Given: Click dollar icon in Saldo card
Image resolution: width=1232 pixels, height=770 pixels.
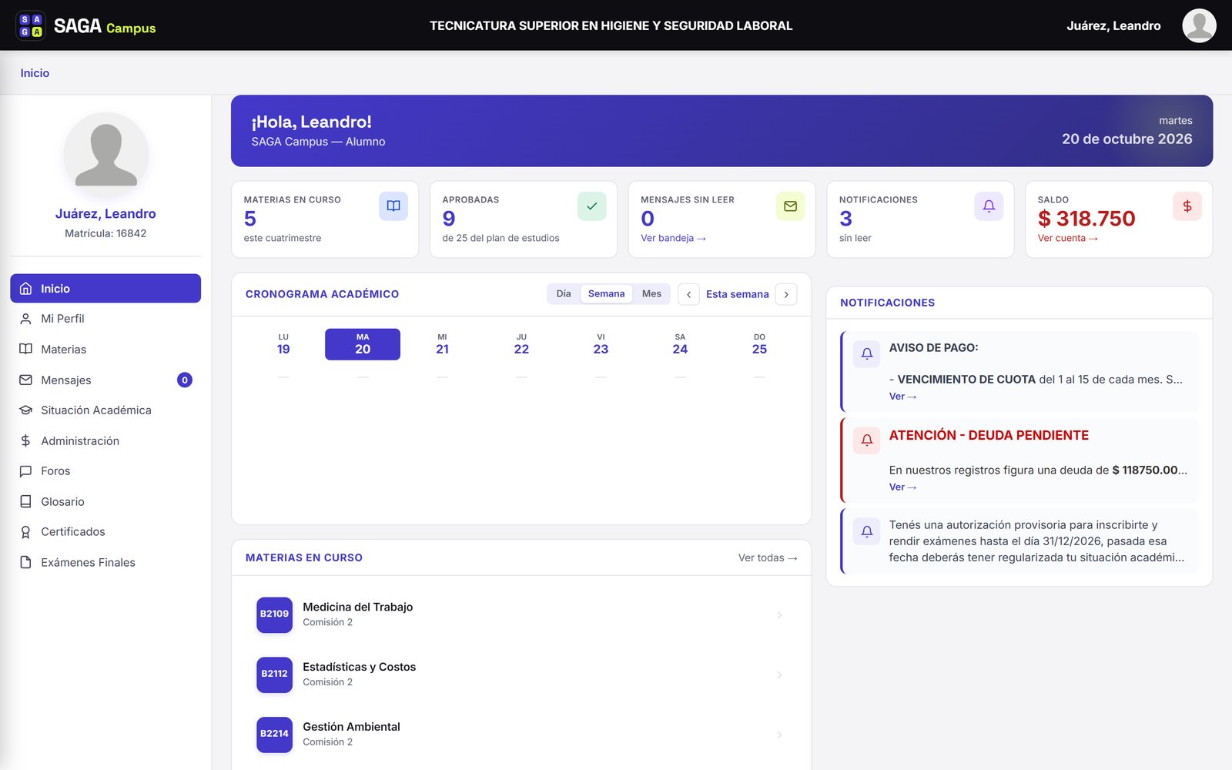Looking at the screenshot, I should point(1187,206).
